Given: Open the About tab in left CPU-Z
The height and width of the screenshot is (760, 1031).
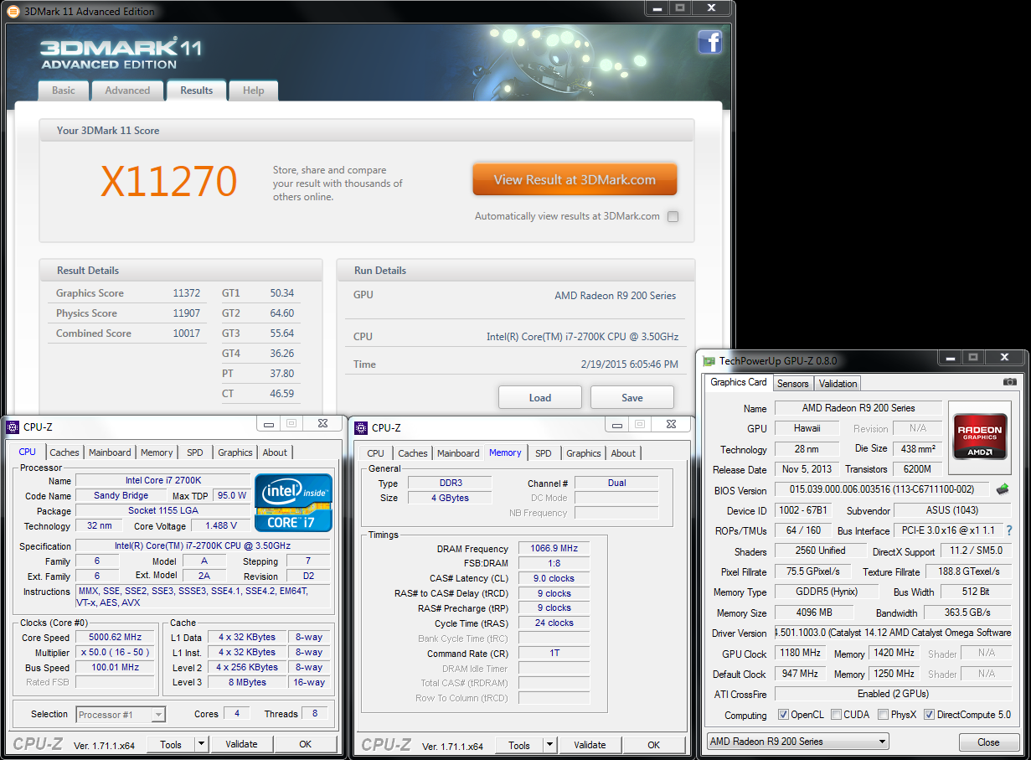Looking at the screenshot, I should 275,452.
